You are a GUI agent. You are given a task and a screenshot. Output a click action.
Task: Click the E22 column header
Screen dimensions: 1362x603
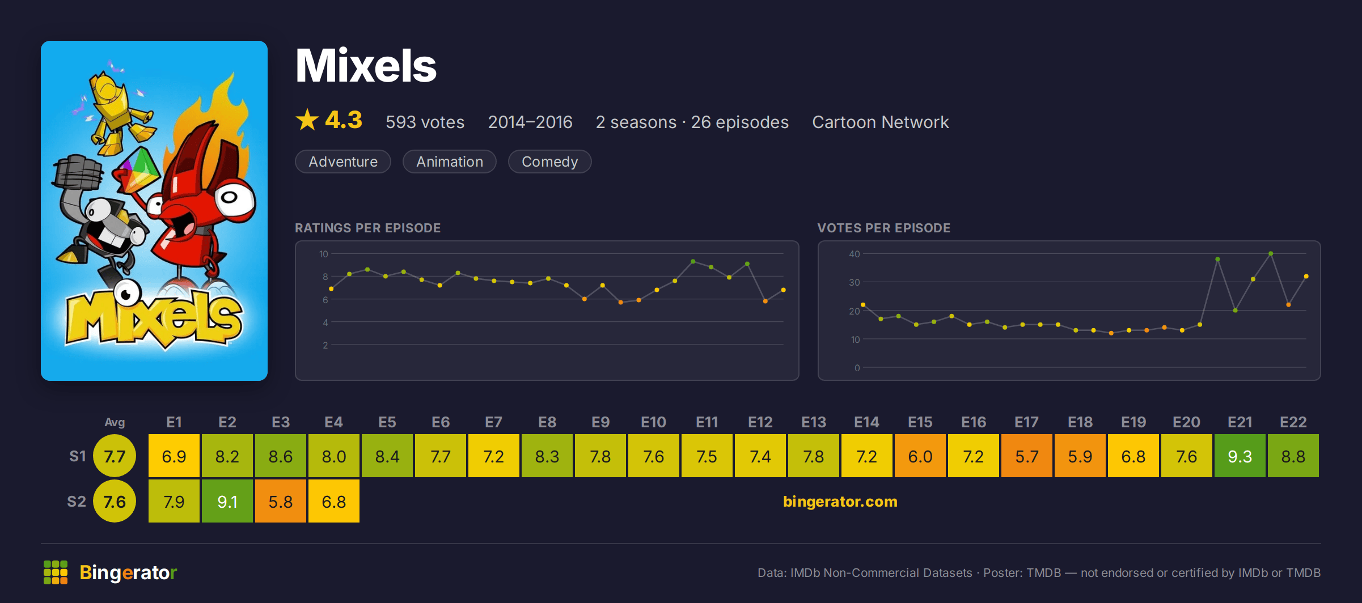pyautogui.click(x=1293, y=422)
